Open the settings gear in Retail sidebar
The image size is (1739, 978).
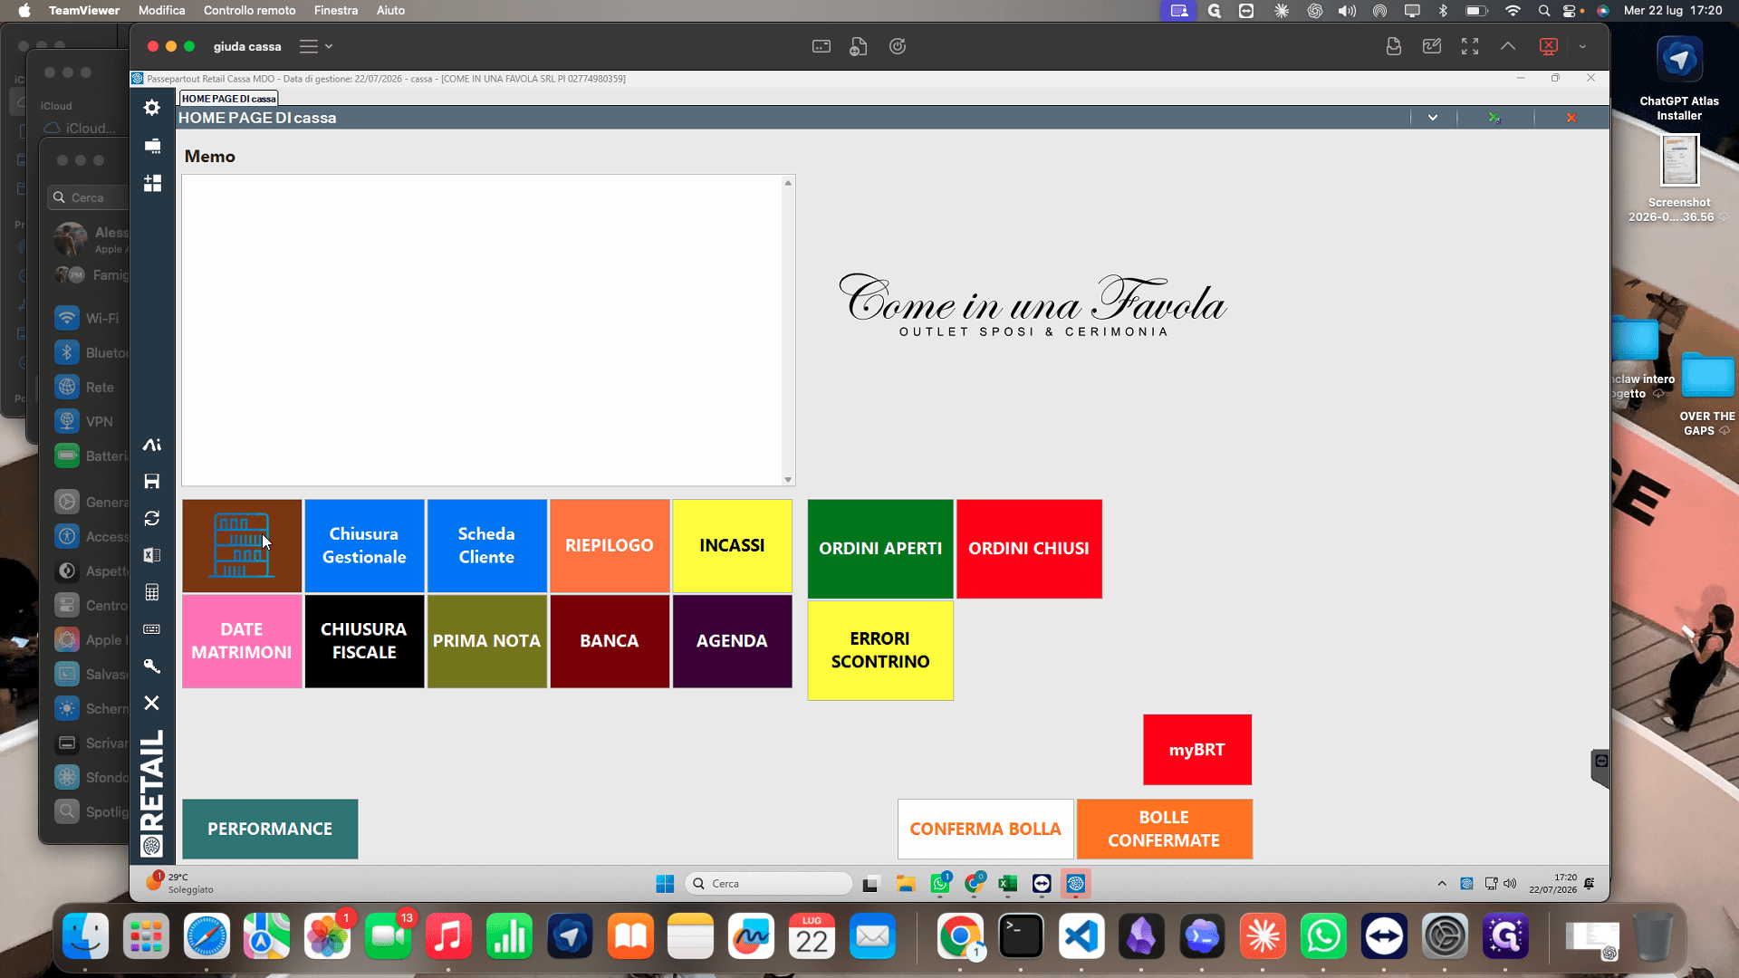152,108
